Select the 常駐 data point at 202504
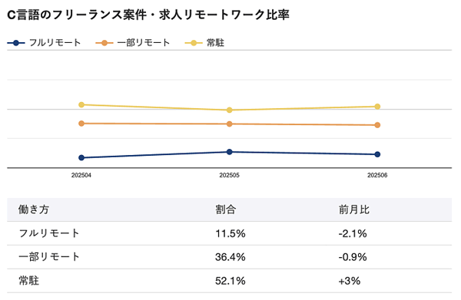Screen dimensions: 461x300 click(x=81, y=104)
